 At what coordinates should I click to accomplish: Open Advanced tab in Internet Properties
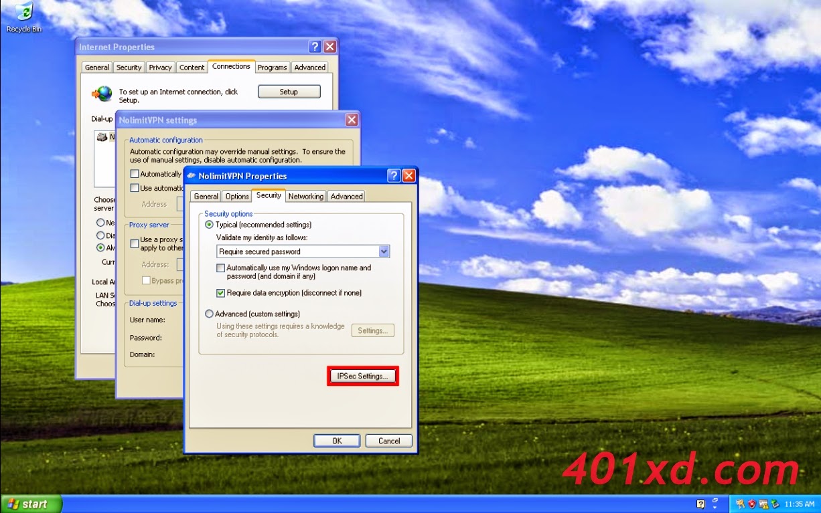coord(309,67)
